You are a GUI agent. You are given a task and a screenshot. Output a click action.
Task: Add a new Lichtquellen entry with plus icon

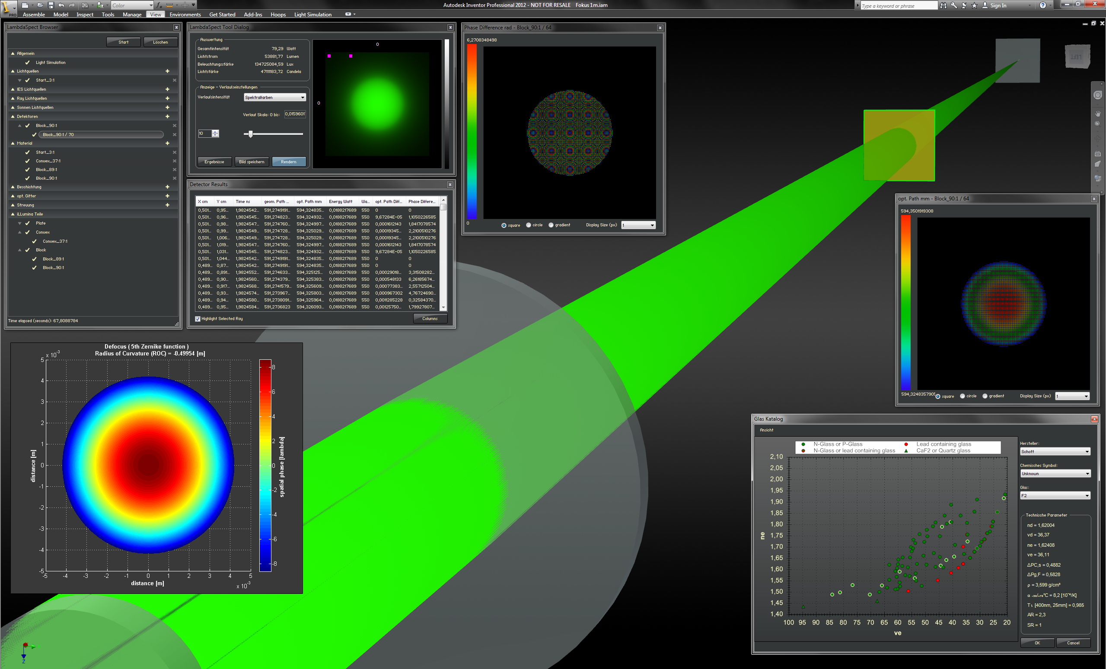click(167, 71)
